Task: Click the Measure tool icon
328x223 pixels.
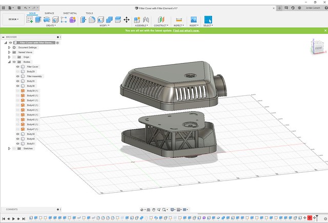Action: pyautogui.click(x=179, y=19)
